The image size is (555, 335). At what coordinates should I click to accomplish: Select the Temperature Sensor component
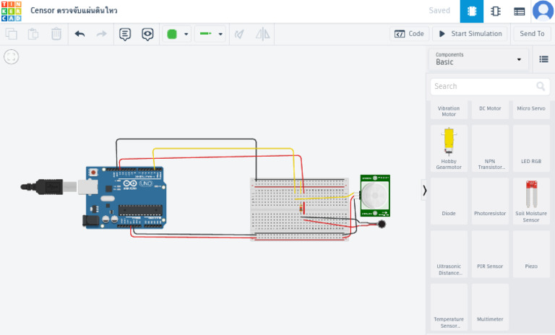click(449, 307)
